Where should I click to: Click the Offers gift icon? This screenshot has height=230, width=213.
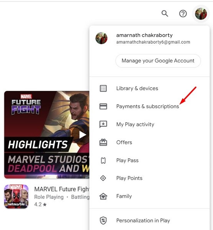[103, 142]
